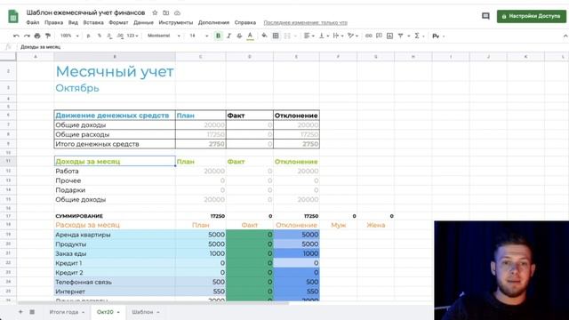Toggle strikethrough formatting
The image size is (569, 320).
click(239, 36)
